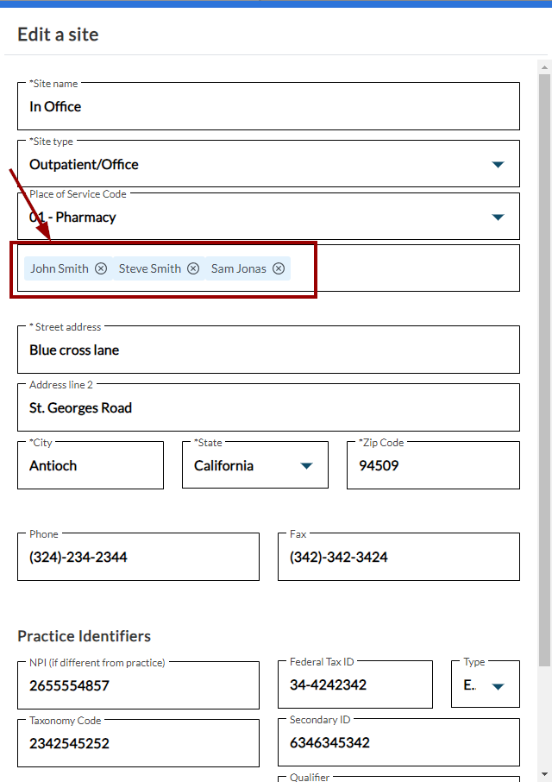
Task: Click the scrollbar up arrow
Action: pyautogui.click(x=544, y=66)
